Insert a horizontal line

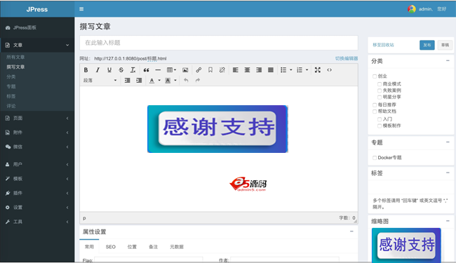tap(158, 70)
